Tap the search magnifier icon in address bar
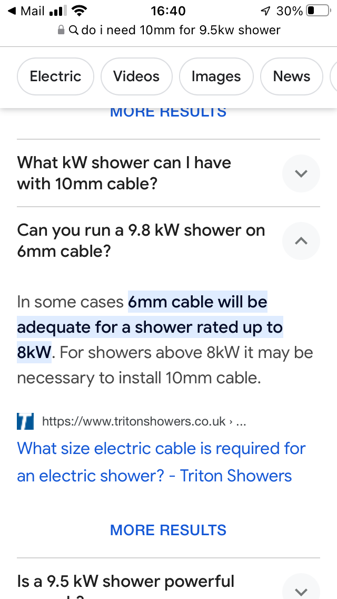Viewport: 337px width, 599px height. pyautogui.click(x=74, y=31)
